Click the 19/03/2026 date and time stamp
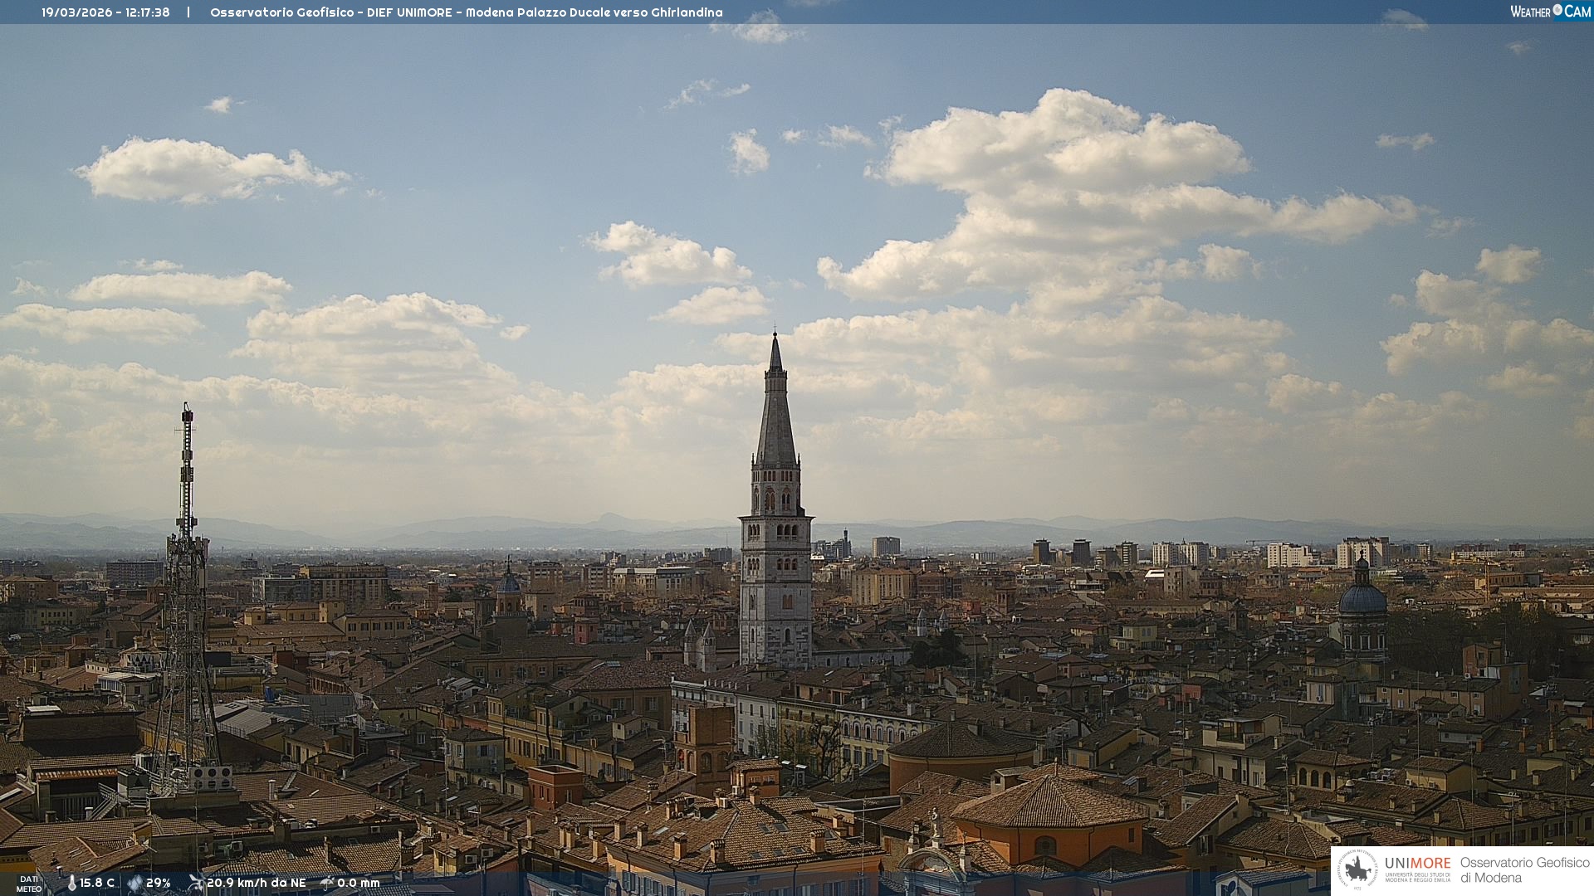Screen dimensions: 1594x896 tap(105, 12)
